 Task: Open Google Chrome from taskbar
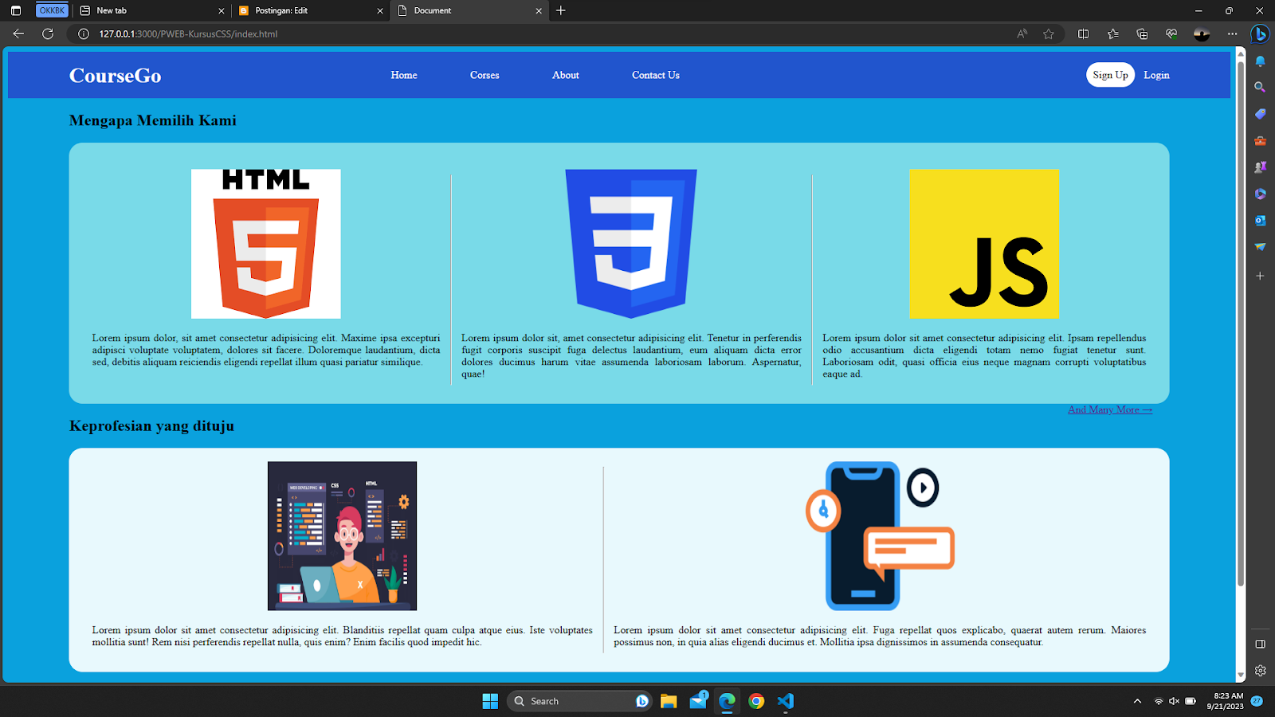[756, 701]
